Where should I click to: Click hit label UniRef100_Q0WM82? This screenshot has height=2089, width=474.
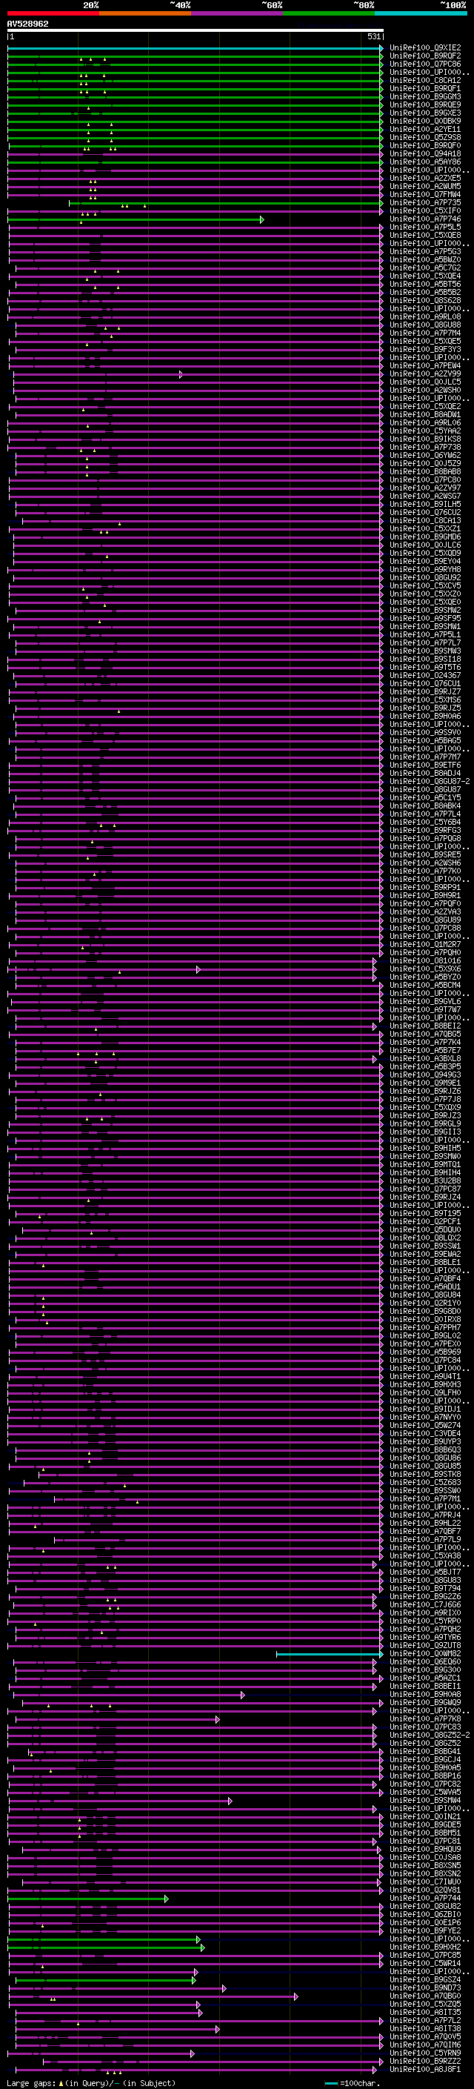coord(425,1653)
